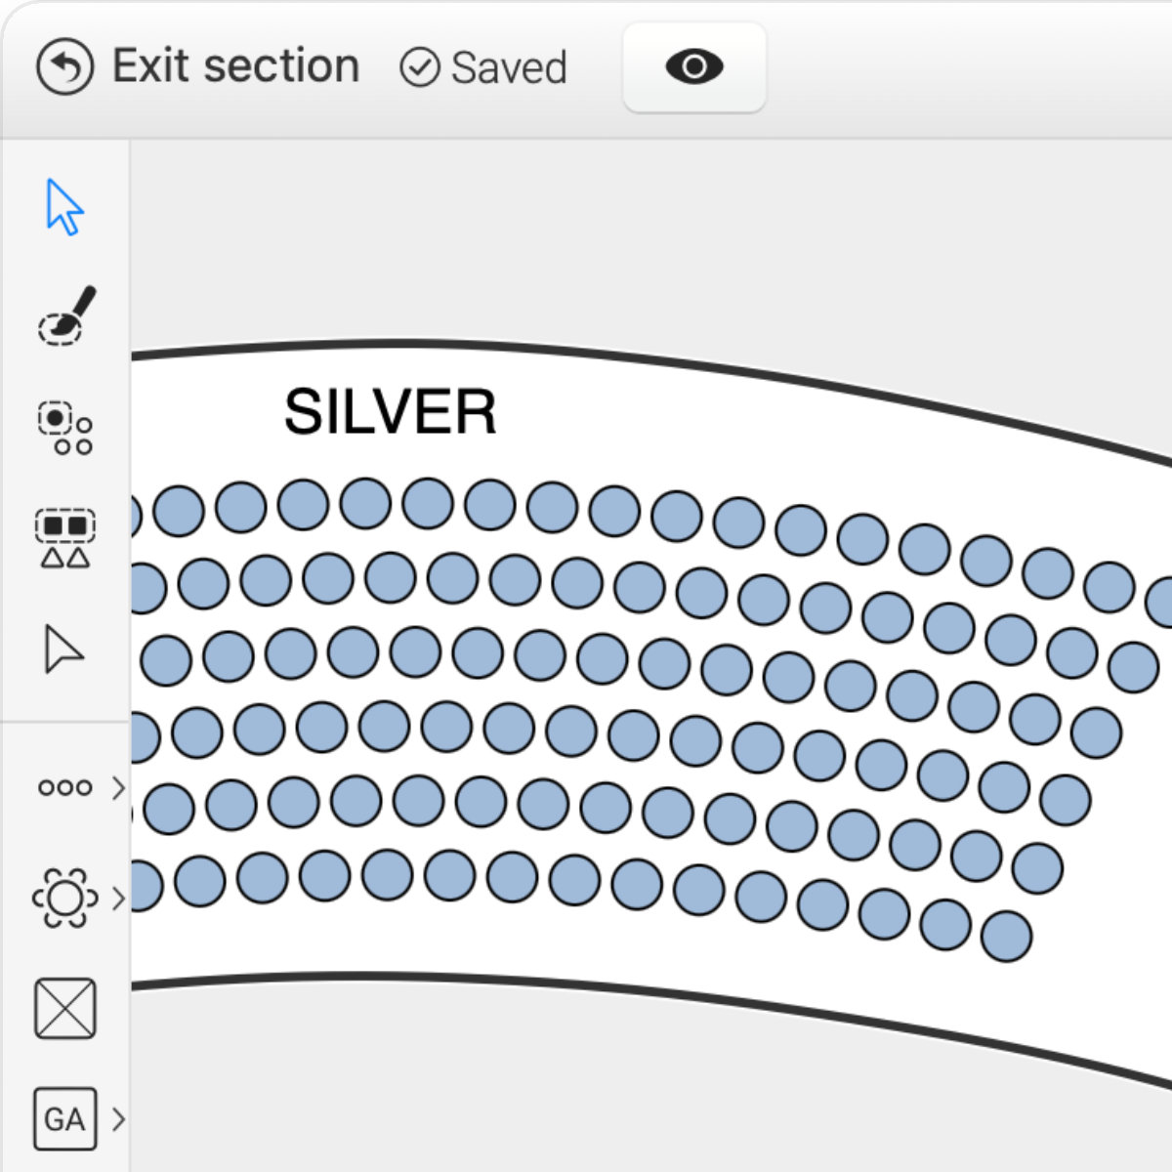
Task: Select the GA area tool
Action: tap(65, 1118)
